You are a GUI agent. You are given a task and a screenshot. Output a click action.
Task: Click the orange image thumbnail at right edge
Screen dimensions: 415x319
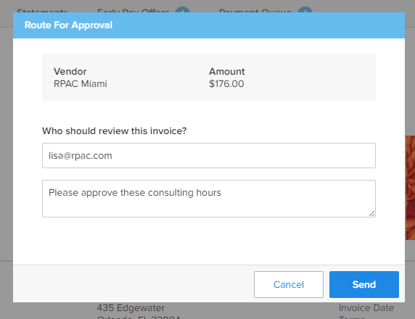coord(410,188)
